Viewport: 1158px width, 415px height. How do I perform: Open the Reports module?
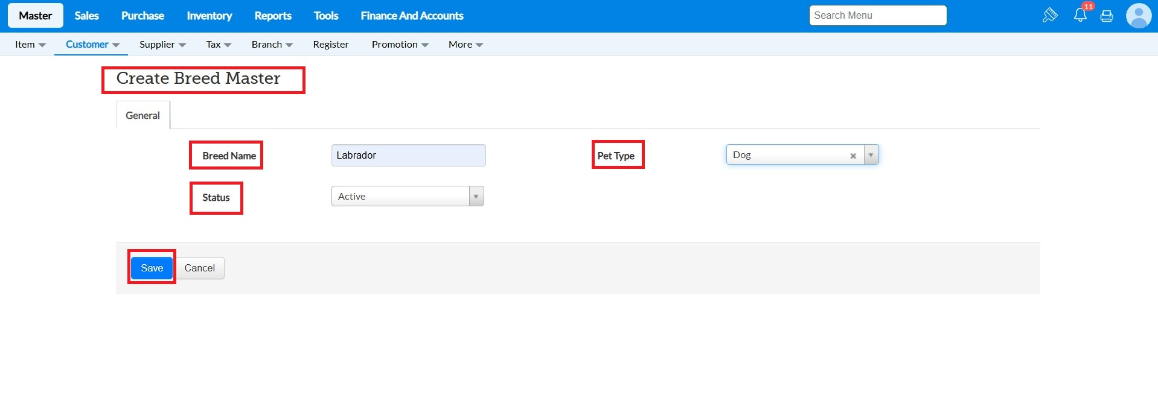[273, 16]
